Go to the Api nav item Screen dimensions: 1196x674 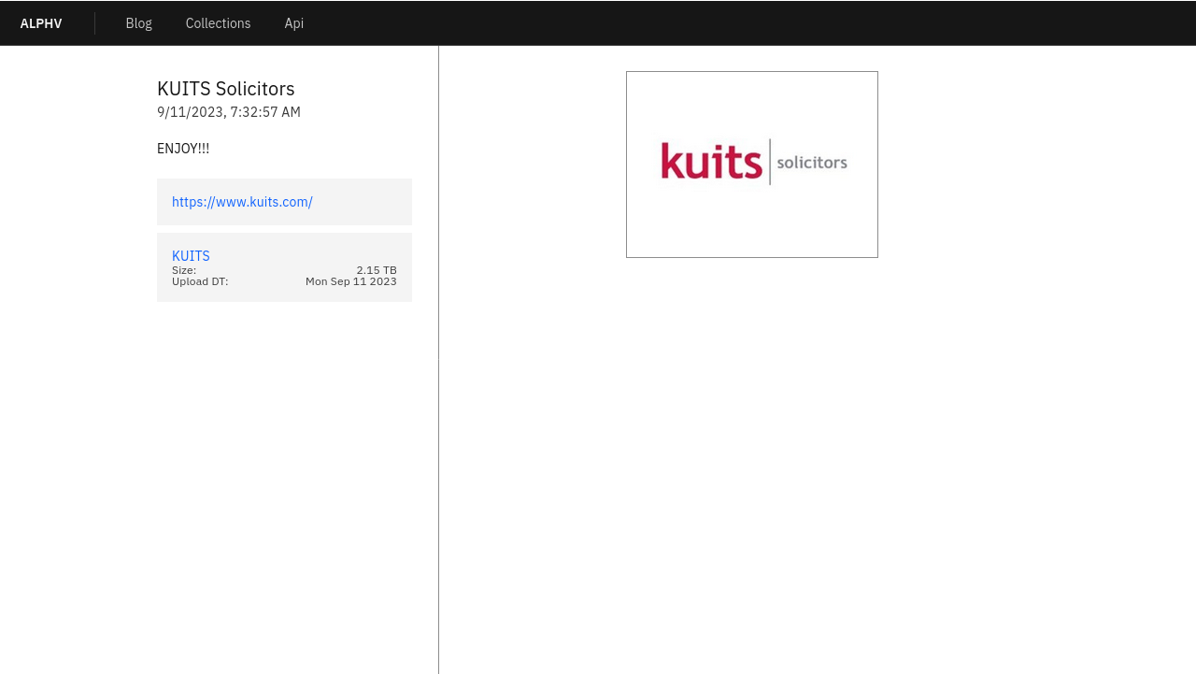tap(294, 23)
